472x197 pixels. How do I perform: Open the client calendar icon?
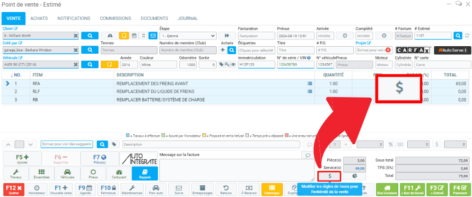134,35
